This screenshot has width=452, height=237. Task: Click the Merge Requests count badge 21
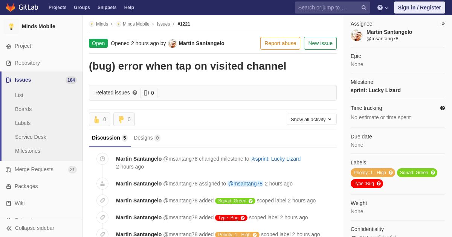click(72, 170)
